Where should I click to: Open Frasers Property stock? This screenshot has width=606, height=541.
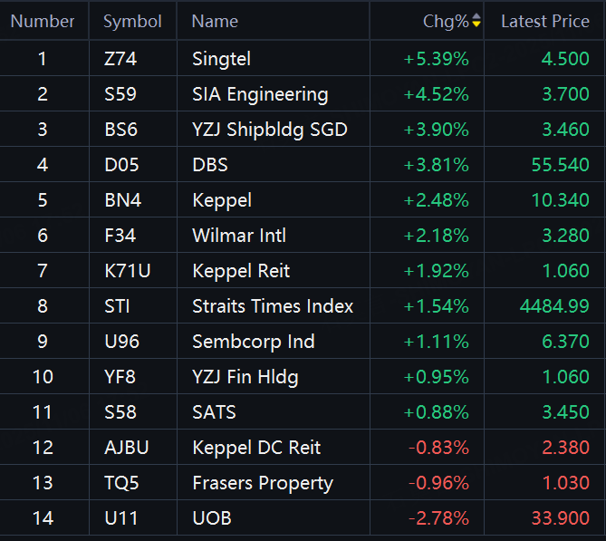tap(263, 483)
